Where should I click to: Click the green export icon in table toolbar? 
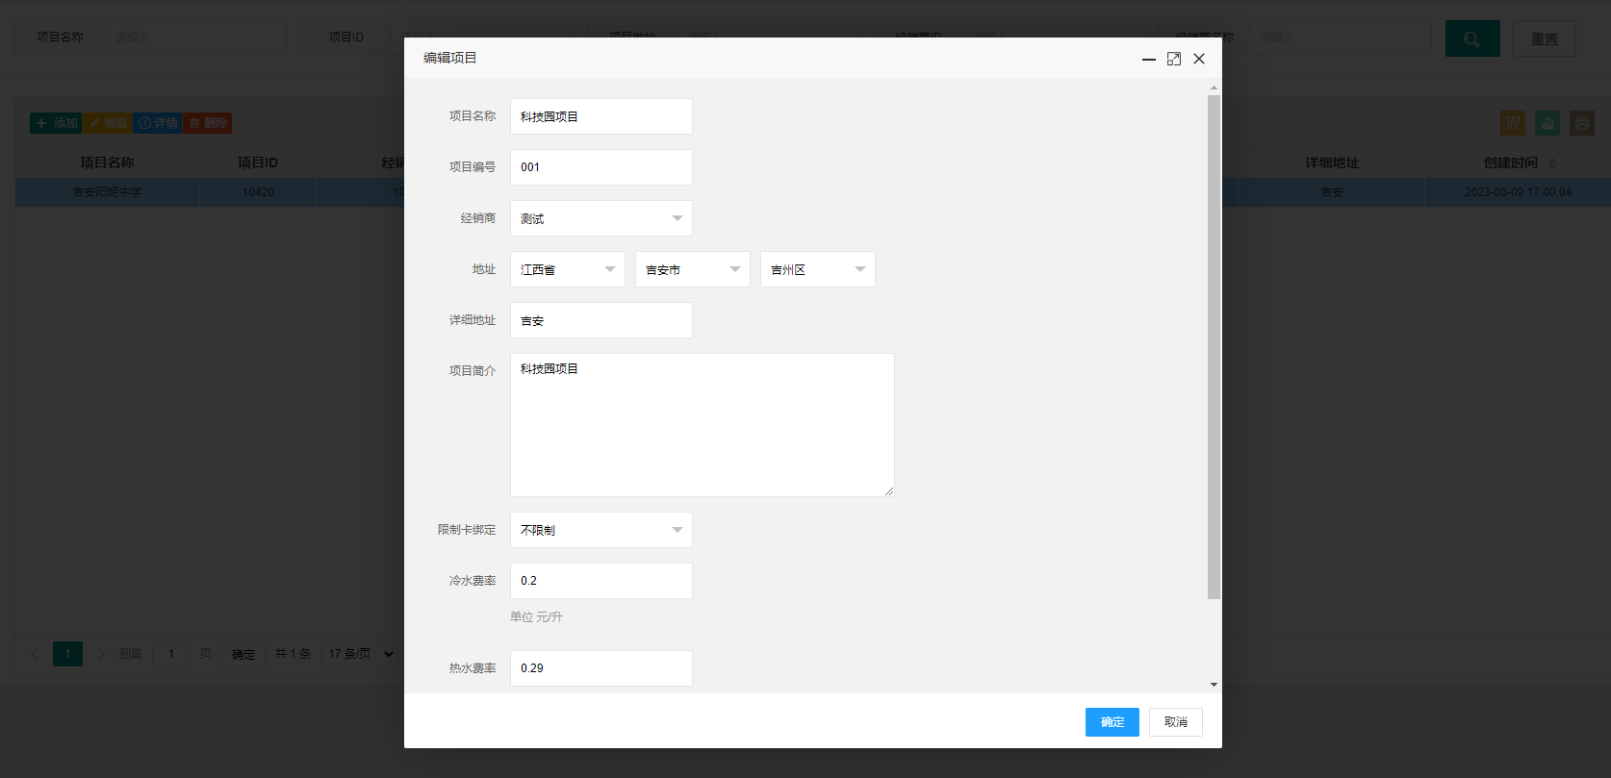click(1547, 123)
